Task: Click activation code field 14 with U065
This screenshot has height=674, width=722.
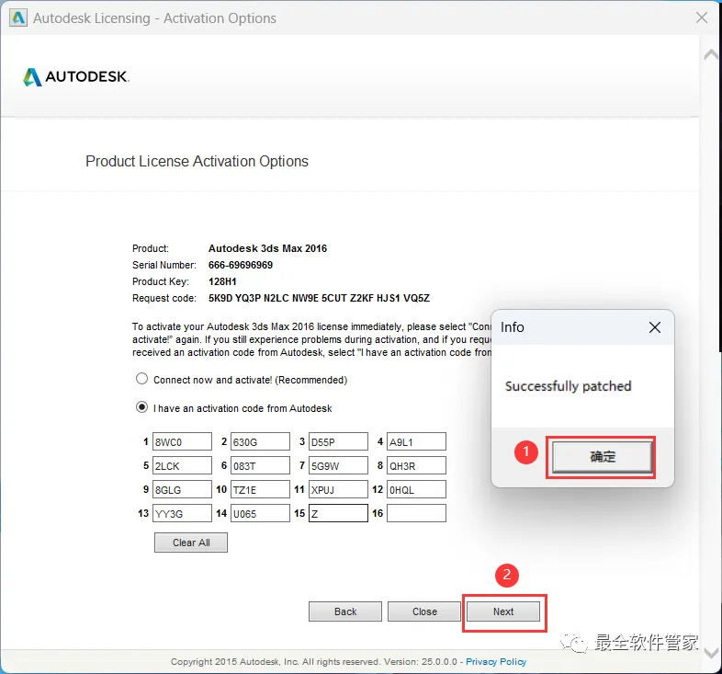Action: click(x=260, y=514)
